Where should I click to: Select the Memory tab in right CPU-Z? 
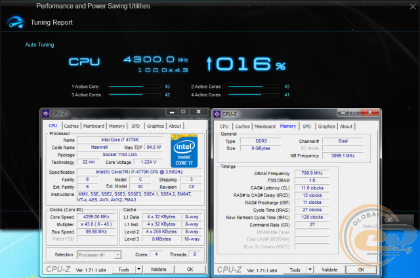coord(288,126)
